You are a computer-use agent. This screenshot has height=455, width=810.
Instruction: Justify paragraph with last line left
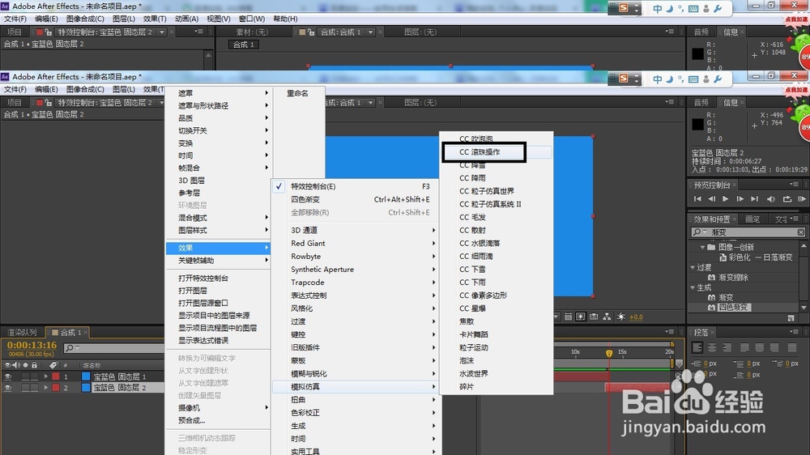[744, 347]
